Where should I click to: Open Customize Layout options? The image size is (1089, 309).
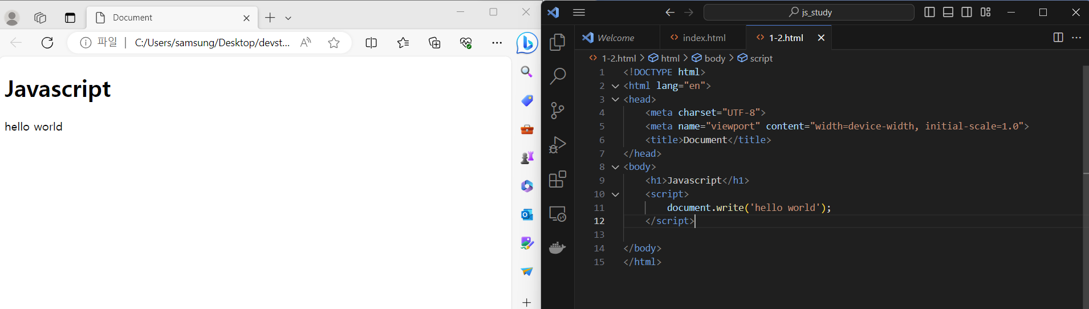tap(985, 12)
